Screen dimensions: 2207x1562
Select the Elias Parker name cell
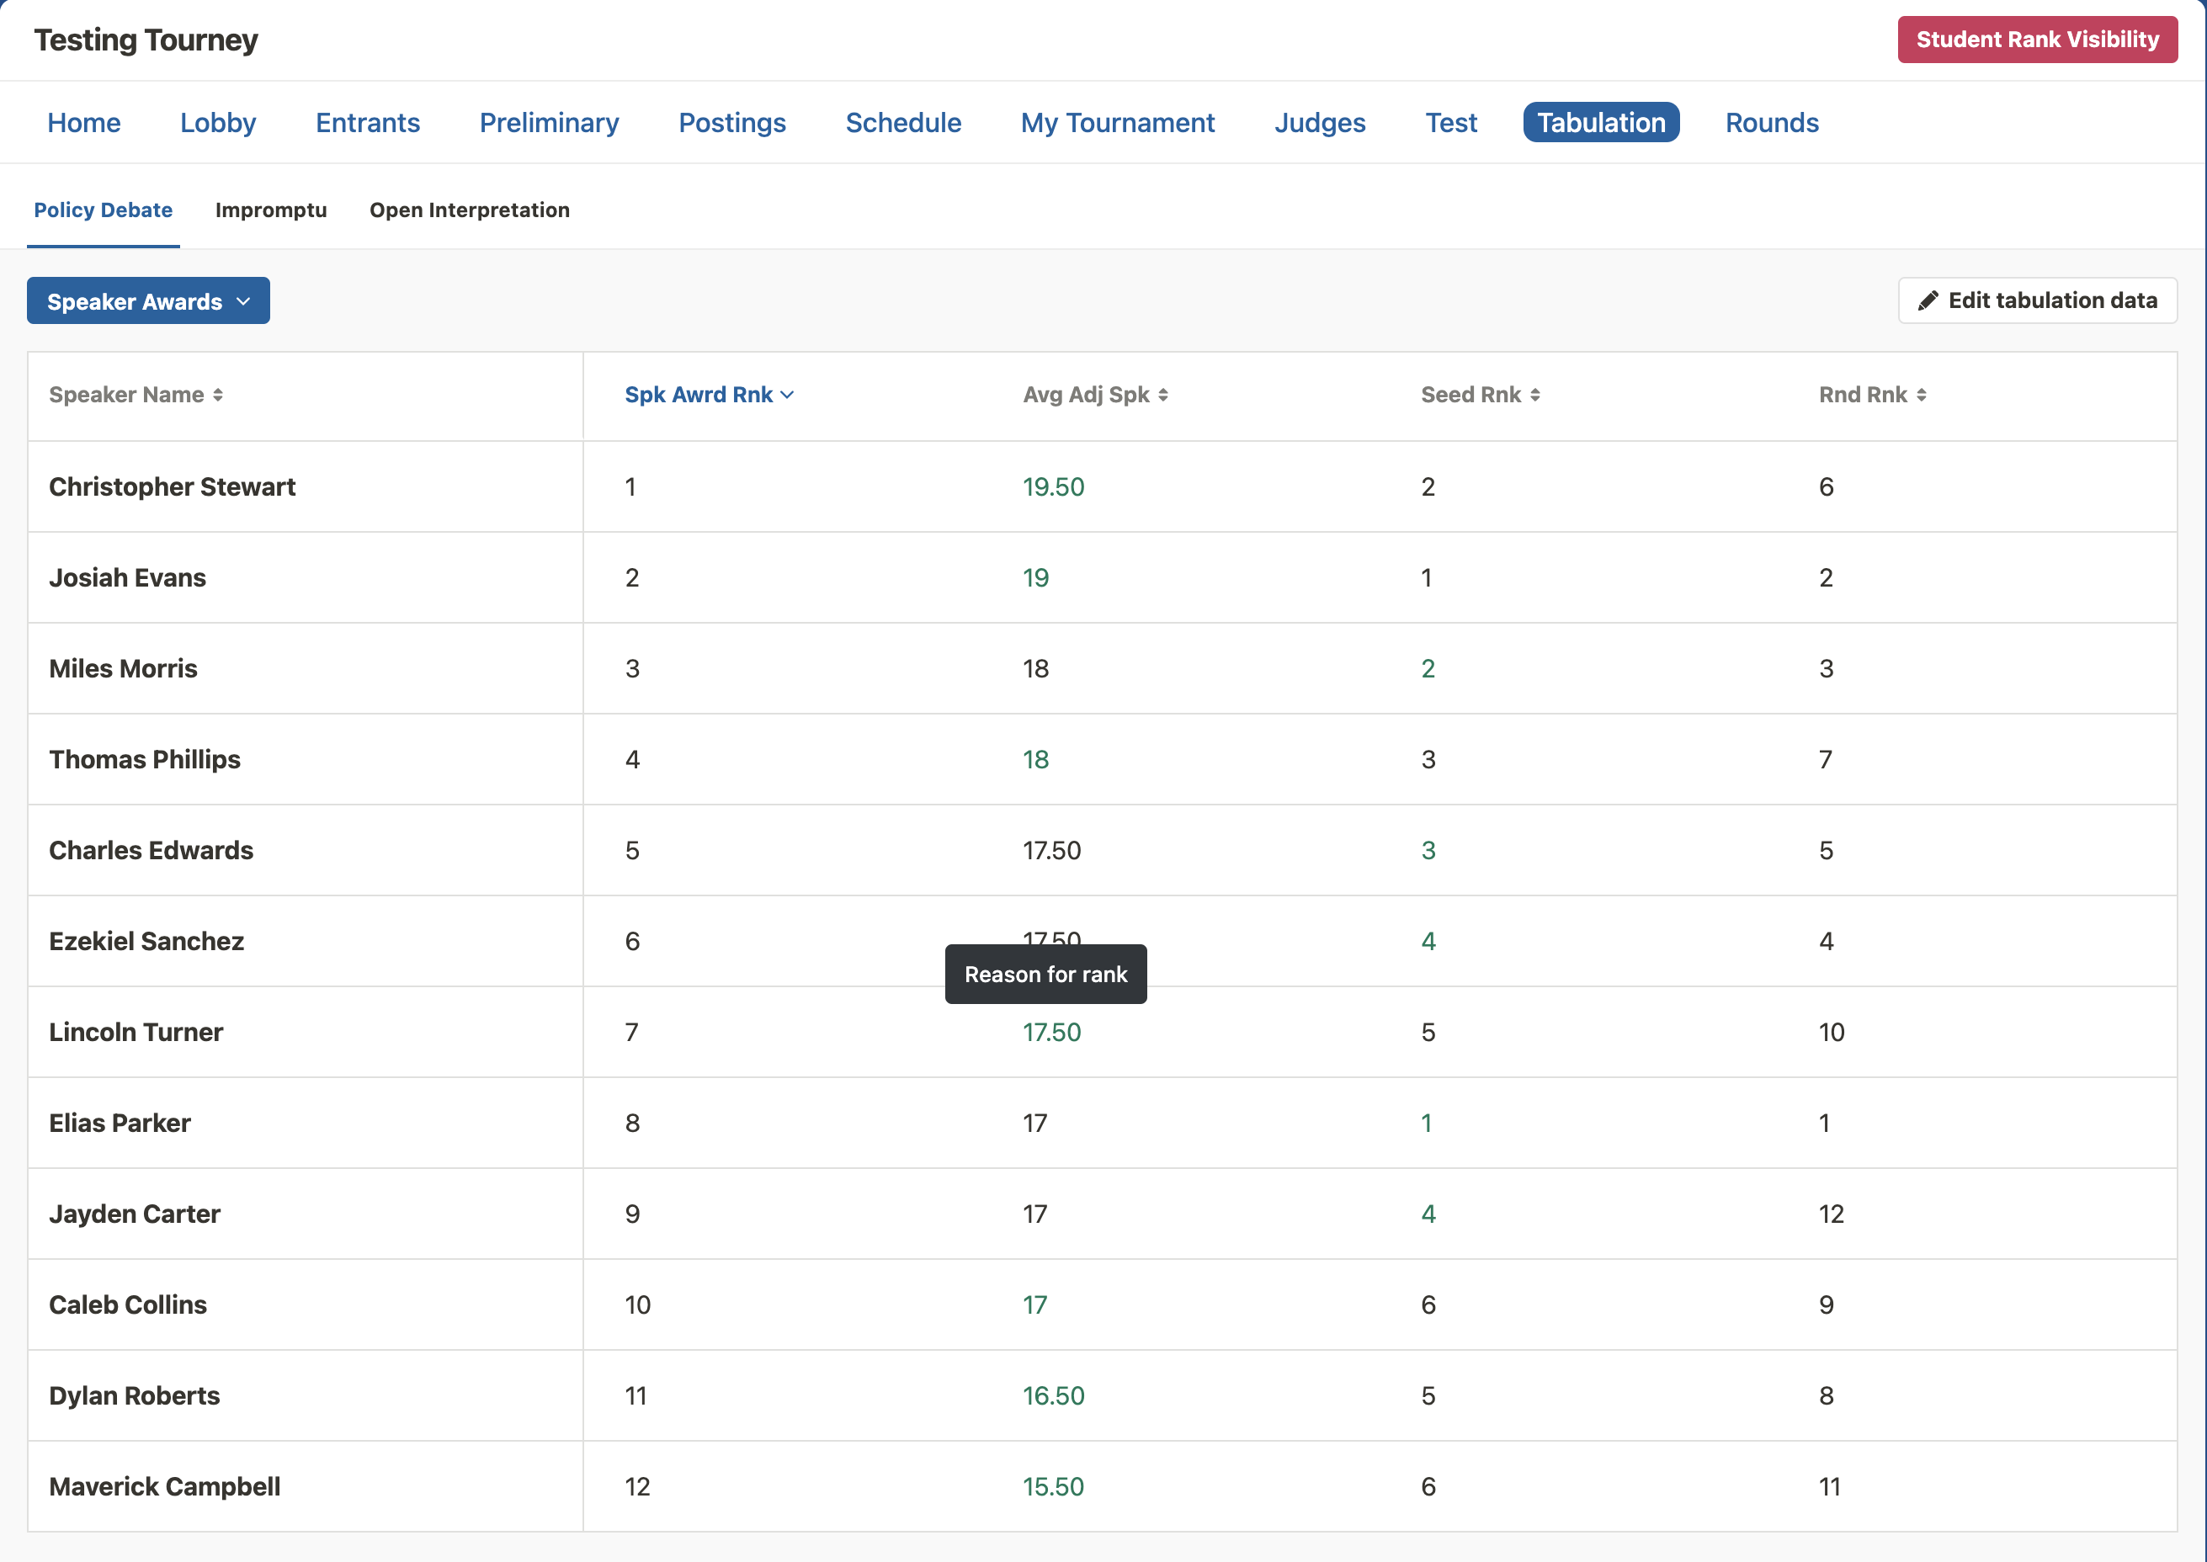(305, 1124)
